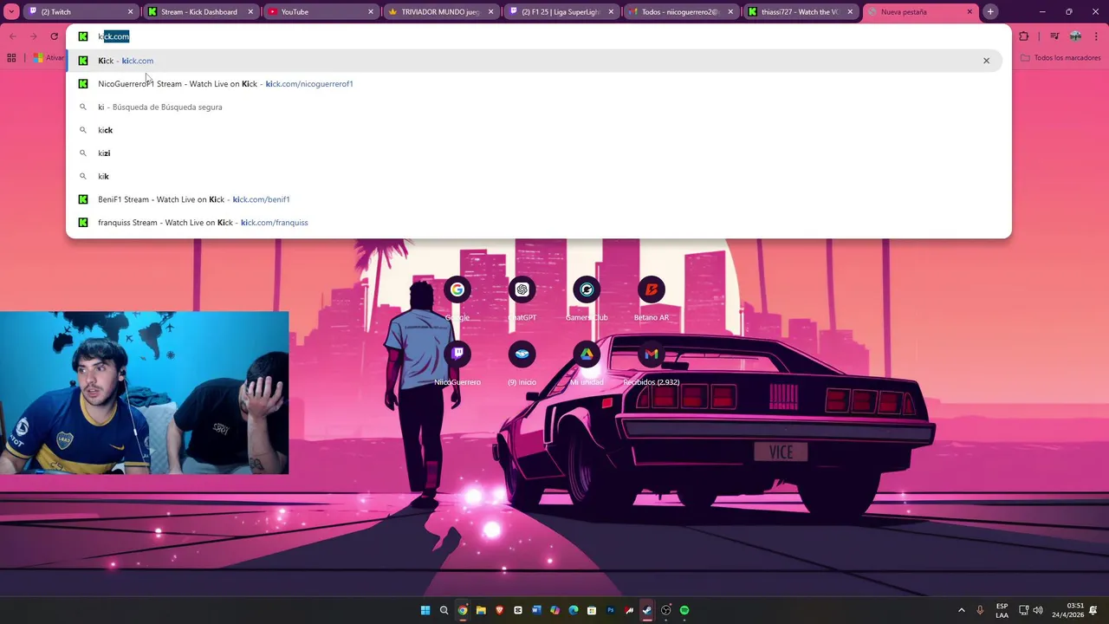Open the media control toolbar icon

(1054, 36)
